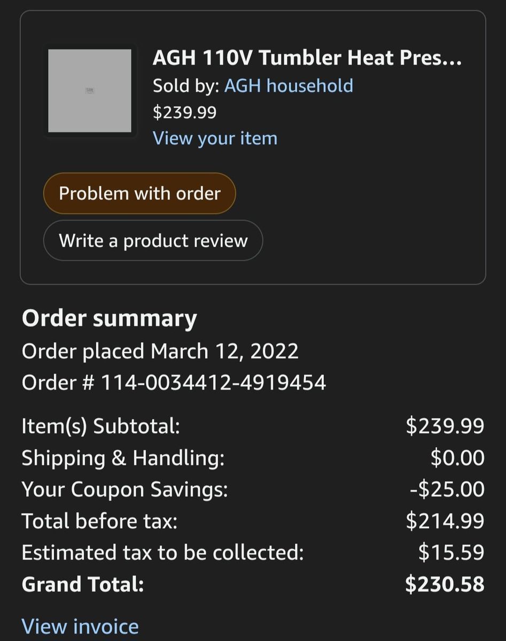The height and width of the screenshot is (641, 506).
Task: Open the AGH 110V Tumbler Heat Press title
Action: (x=307, y=58)
